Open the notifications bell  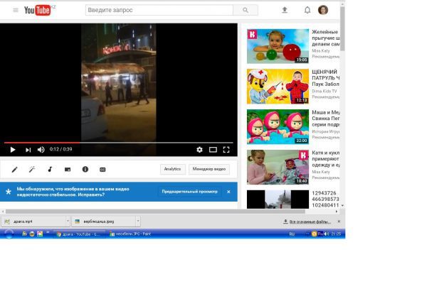point(307,11)
